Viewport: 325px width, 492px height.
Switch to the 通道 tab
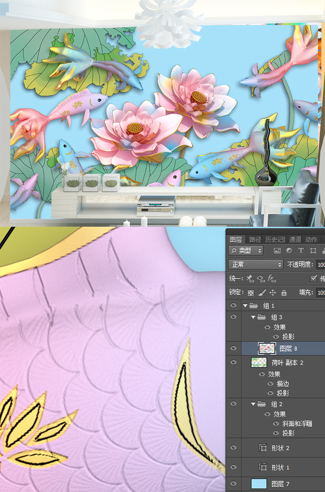pos(295,239)
